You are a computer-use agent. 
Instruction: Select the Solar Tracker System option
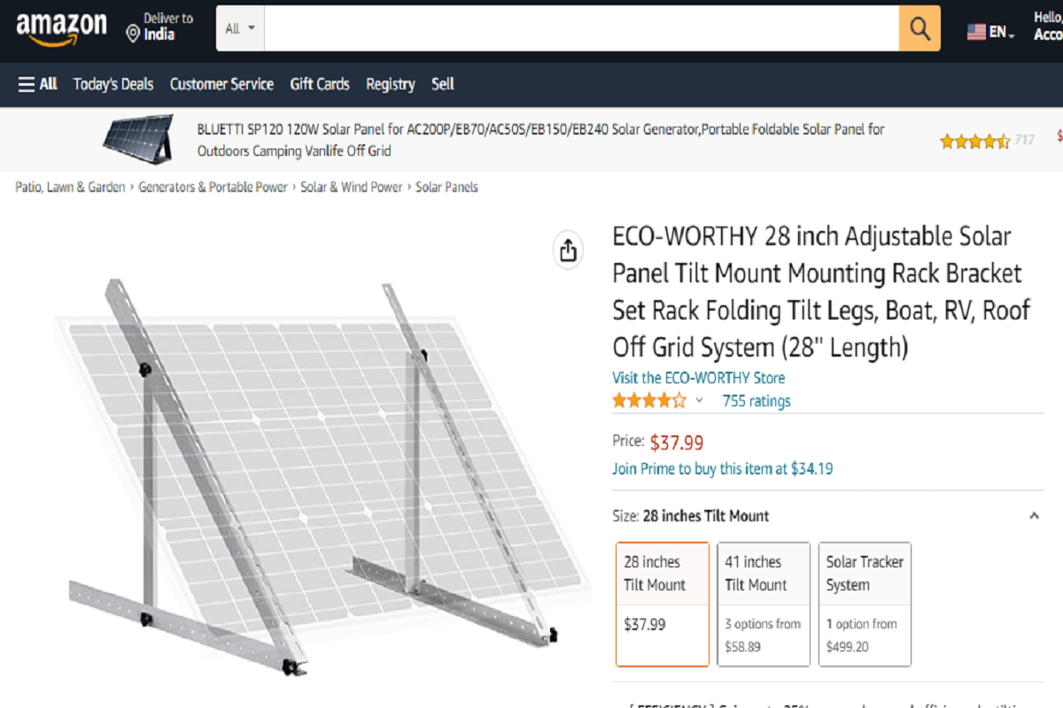click(865, 604)
